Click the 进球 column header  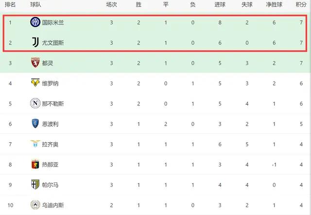[220, 4]
